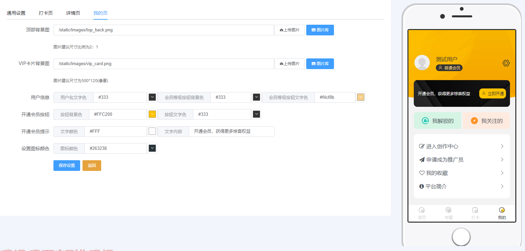Open 进入创作中心 menu row
This screenshot has width=525, height=251.
tap(461, 147)
